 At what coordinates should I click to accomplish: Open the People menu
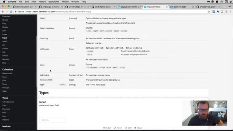click(x=65, y=1)
